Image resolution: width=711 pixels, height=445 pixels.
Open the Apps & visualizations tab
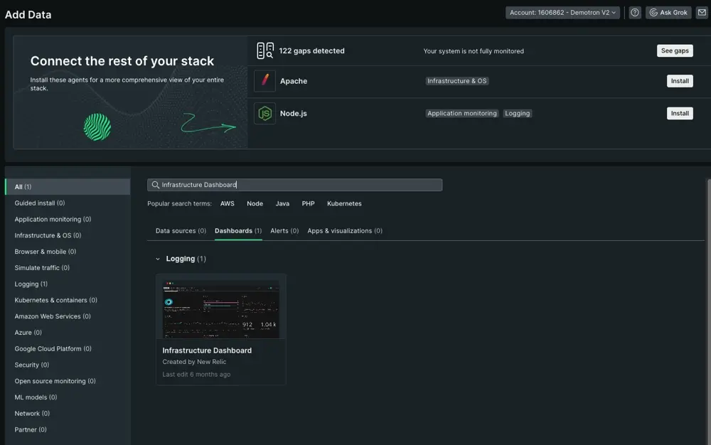[x=345, y=231]
